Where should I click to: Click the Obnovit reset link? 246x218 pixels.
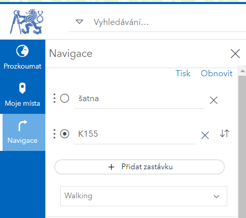tap(216, 73)
